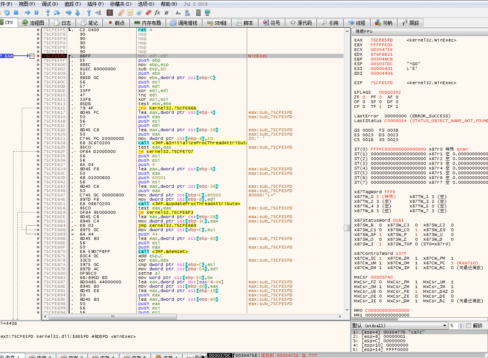Pause execution with the pause icon
This screenshot has width=488, height=358.
(37, 13)
